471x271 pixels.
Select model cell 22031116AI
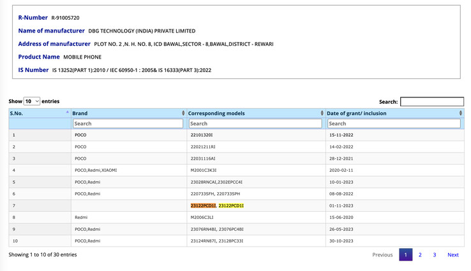(203, 158)
